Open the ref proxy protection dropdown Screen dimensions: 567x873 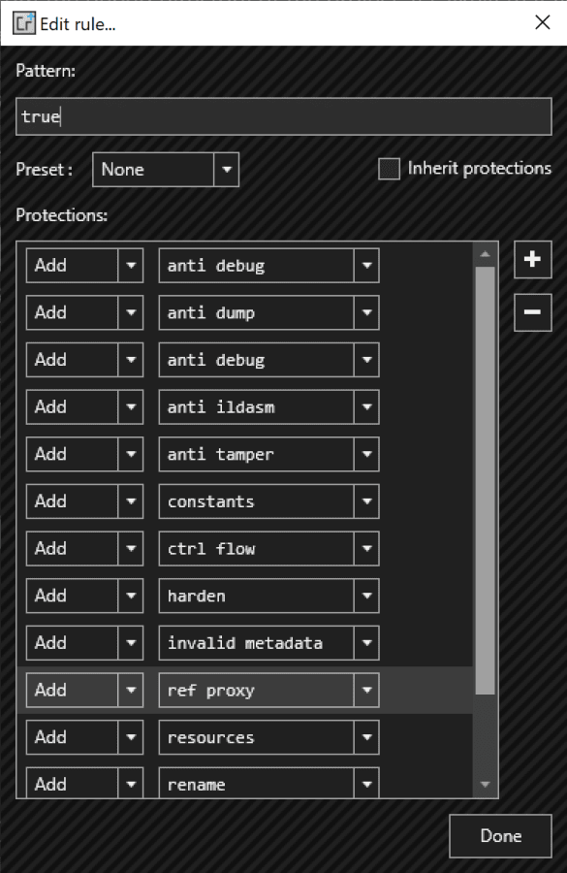(366, 690)
